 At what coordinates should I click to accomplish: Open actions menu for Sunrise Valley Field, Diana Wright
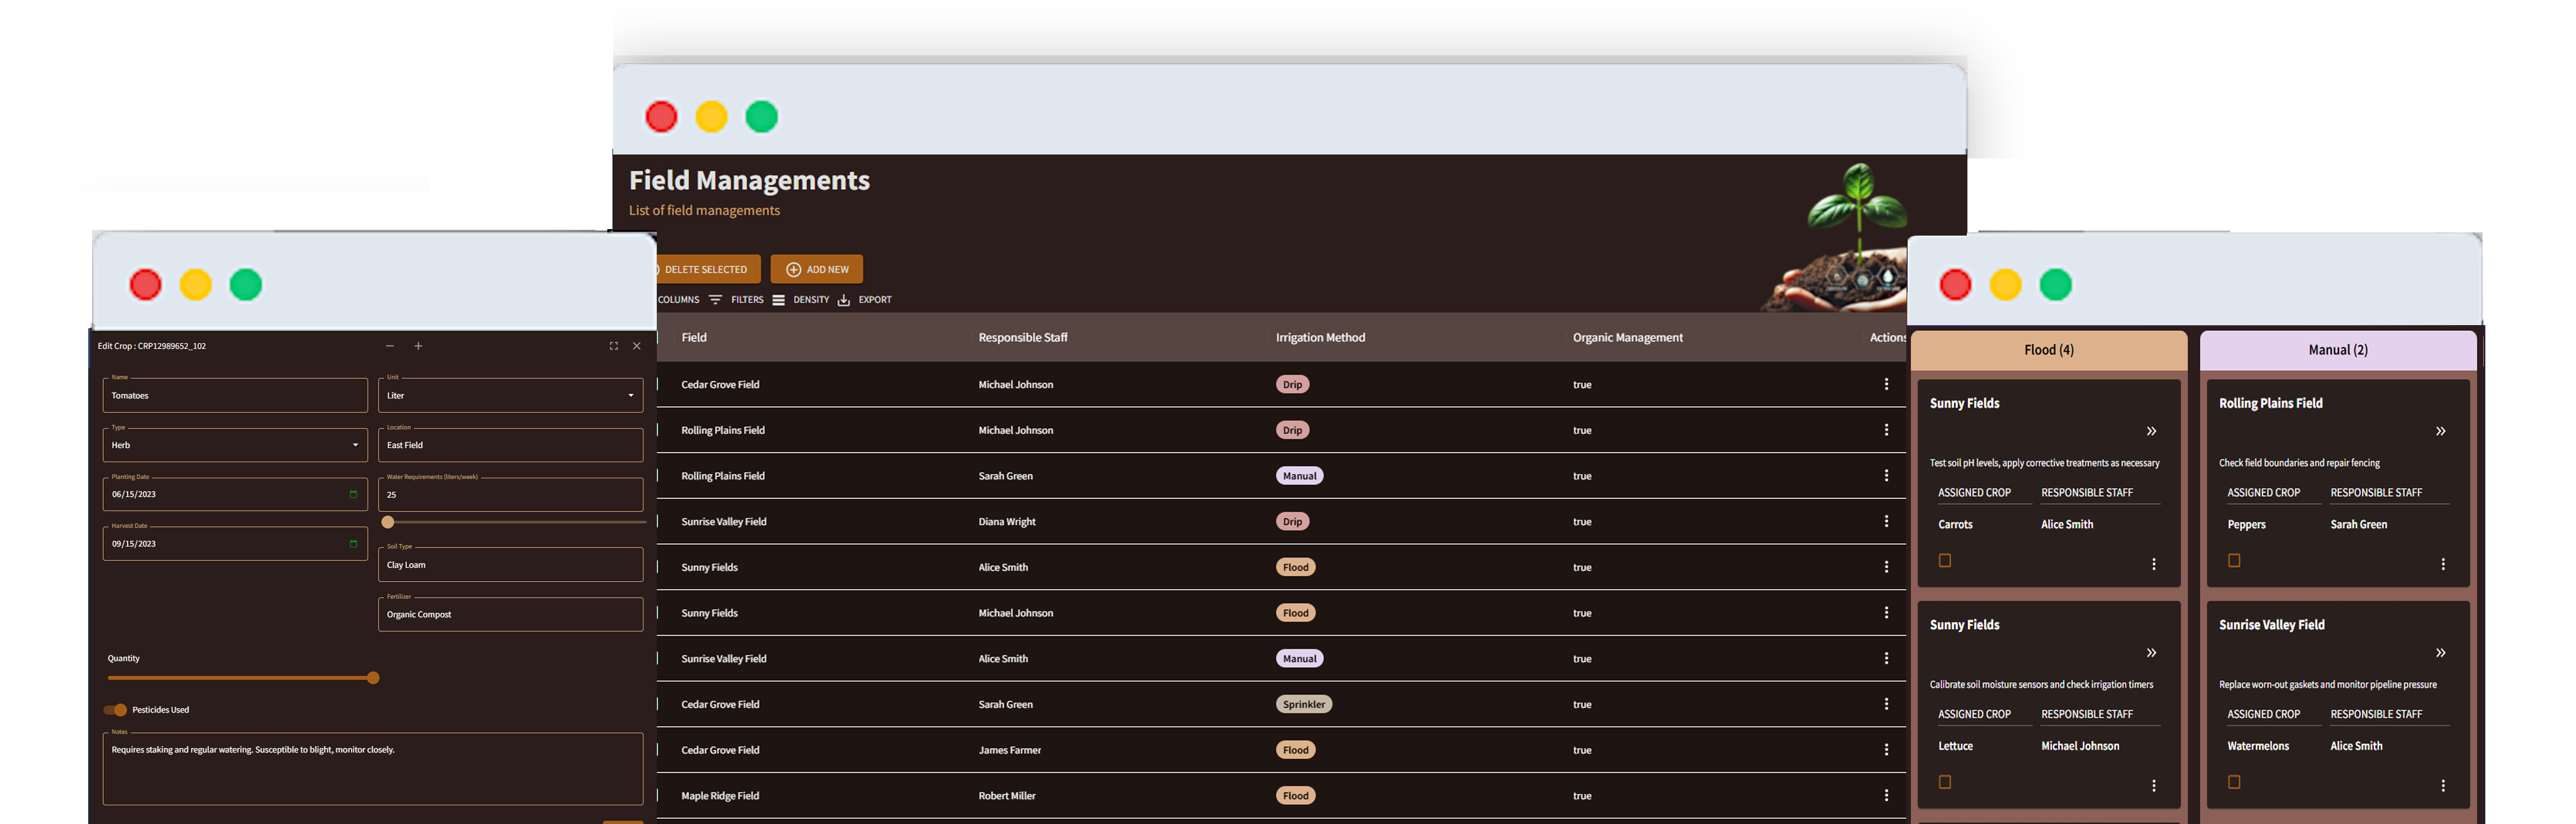(x=1886, y=522)
